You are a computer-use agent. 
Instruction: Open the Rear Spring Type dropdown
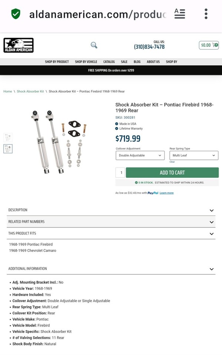pos(193,155)
